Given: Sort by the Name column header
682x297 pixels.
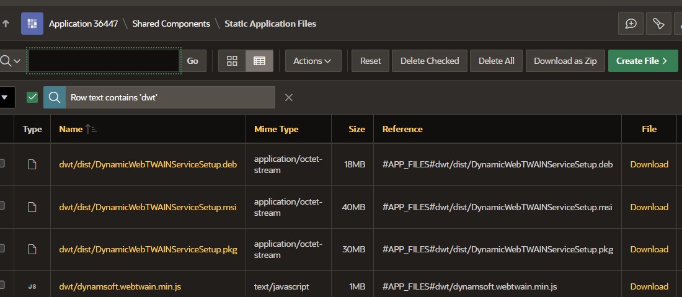Looking at the screenshot, I should point(71,129).
